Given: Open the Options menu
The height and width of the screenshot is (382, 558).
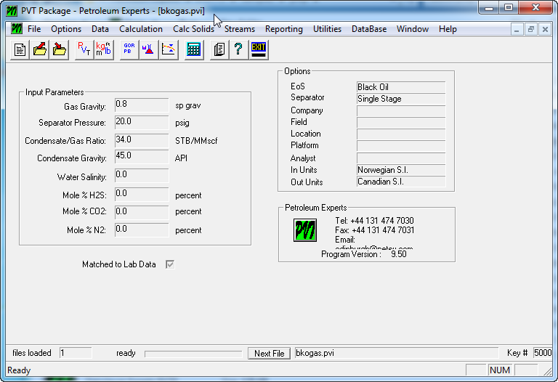Looking at the screenshot, I should pos(66,29).
